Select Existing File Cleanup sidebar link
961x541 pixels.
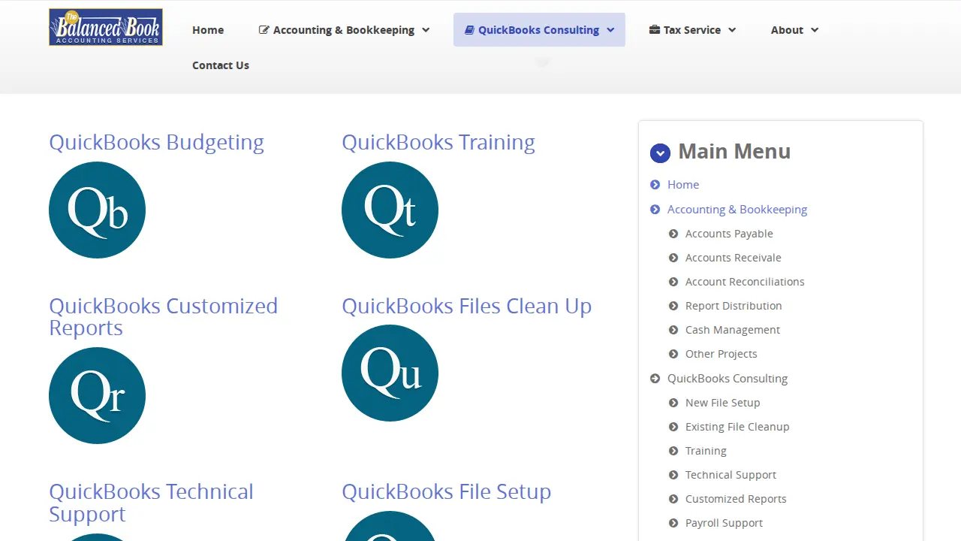737,427
